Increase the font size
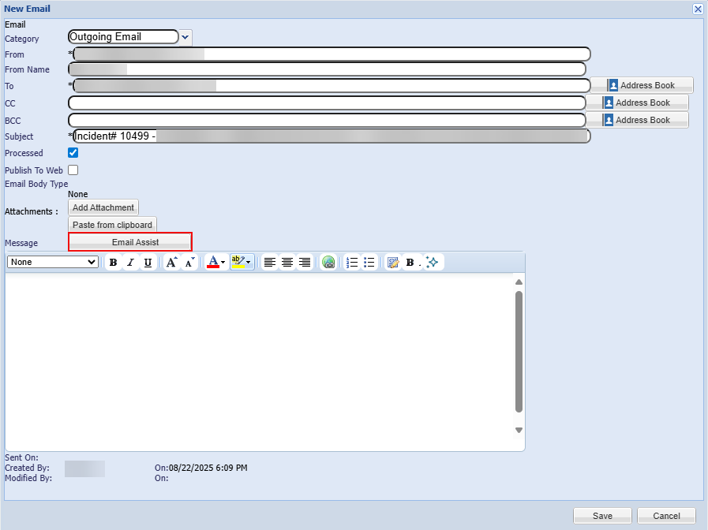The image size is (708, 530). pos(171,263)
